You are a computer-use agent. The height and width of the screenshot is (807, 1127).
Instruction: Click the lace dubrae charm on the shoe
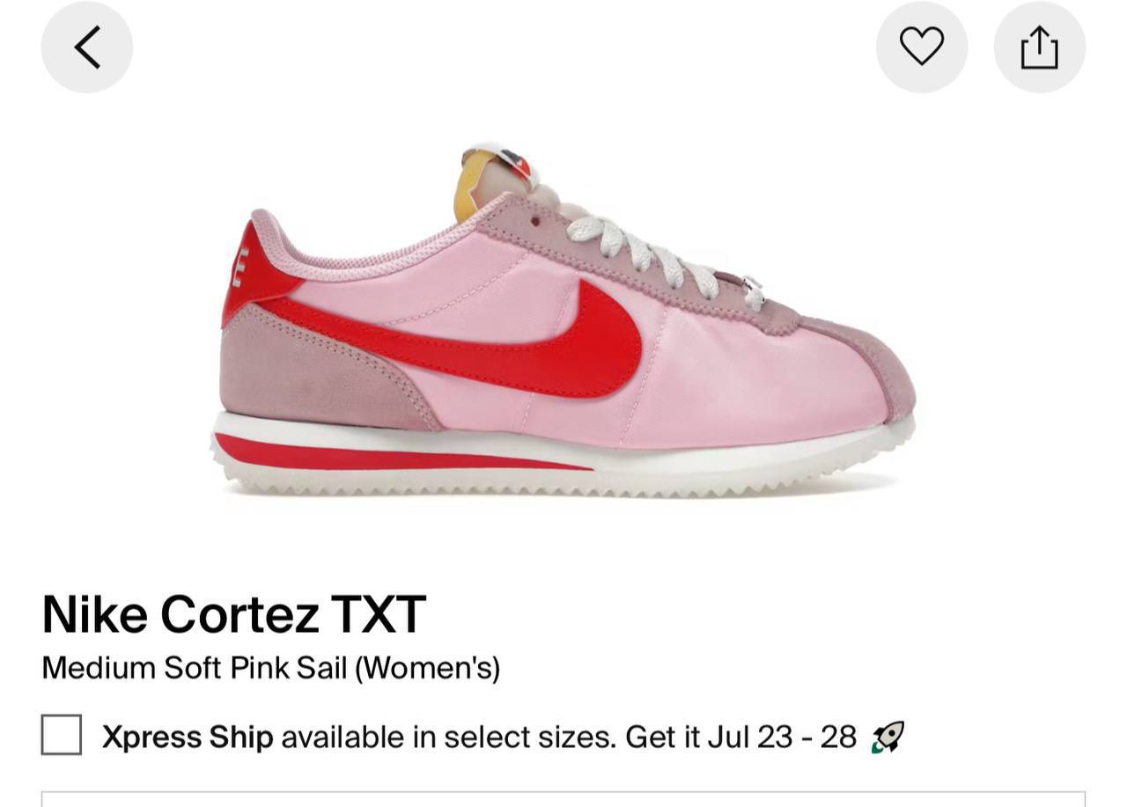(751, 291)
